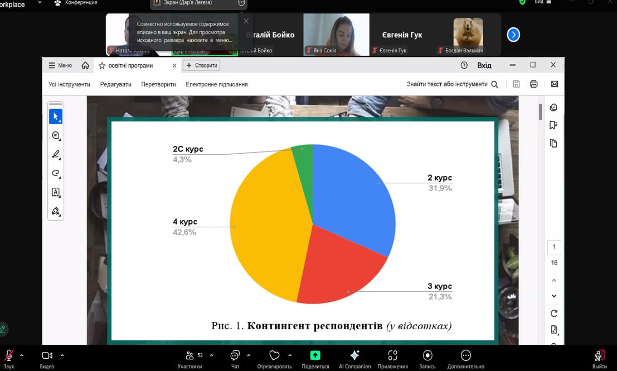Open Перетворити menu item
Viewport: 617px width, 371px height.
(159, 84)
